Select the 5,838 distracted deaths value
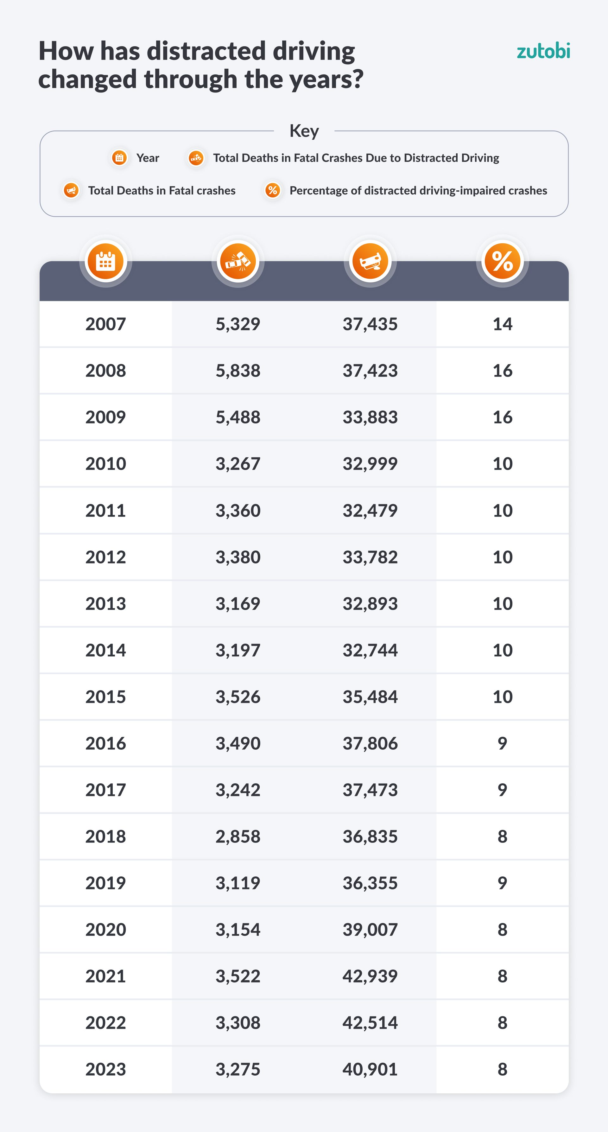 [238, 371]
